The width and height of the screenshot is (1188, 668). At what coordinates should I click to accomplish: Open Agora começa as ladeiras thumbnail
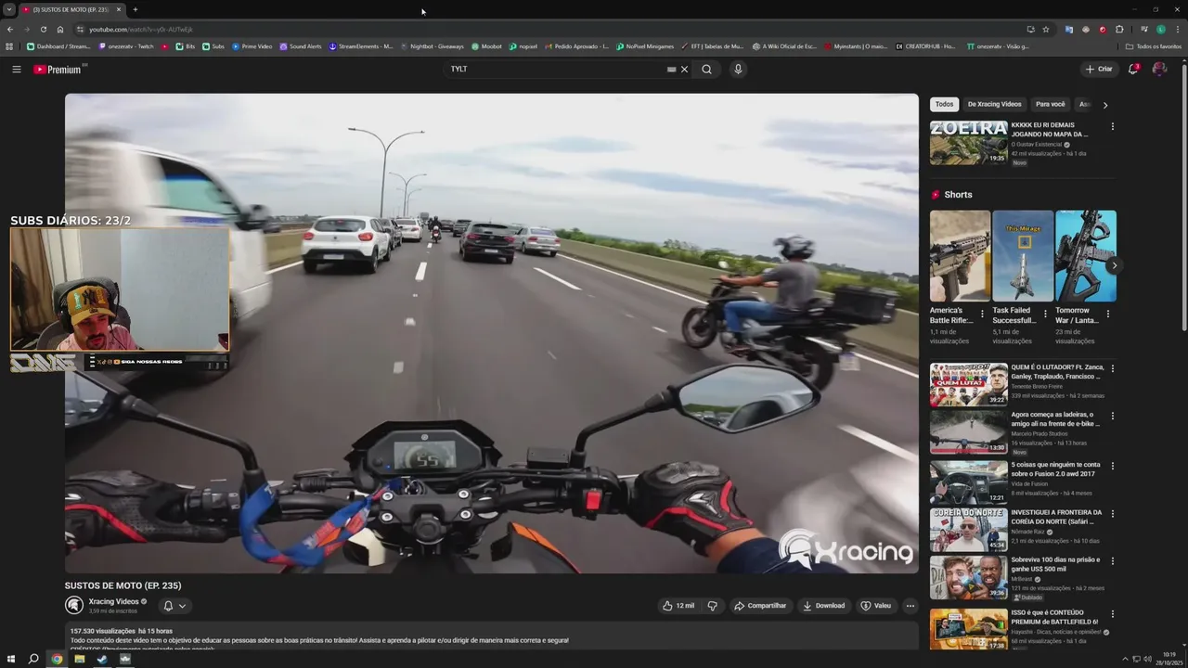tap(969, 431)
